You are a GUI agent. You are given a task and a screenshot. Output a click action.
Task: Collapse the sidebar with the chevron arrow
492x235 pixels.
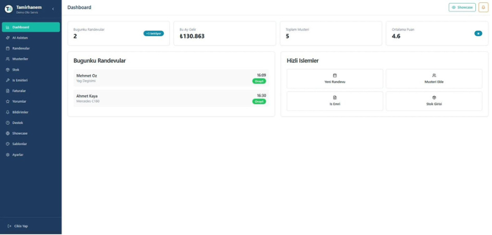[x=53, y=9]
